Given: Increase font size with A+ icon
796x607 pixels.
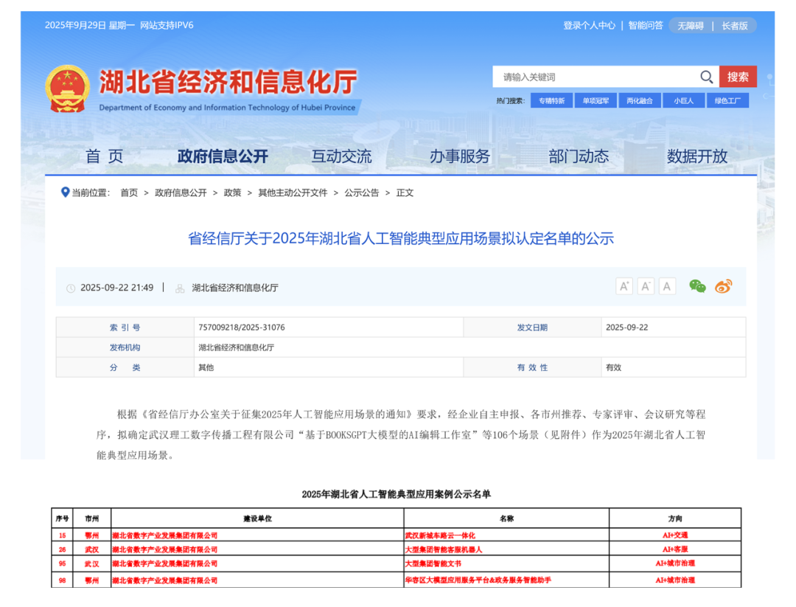Looking at the screenshot, I should pos(624,286).
